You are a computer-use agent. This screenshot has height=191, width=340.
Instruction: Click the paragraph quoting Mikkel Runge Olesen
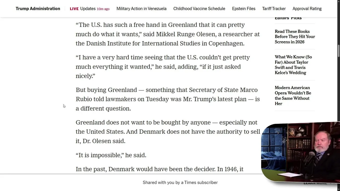[x=167, y=34]
